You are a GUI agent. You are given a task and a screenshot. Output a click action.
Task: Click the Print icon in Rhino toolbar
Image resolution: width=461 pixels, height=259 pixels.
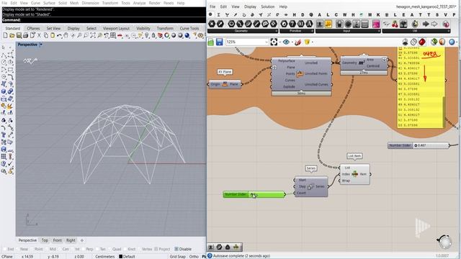[x=26, y=35]
